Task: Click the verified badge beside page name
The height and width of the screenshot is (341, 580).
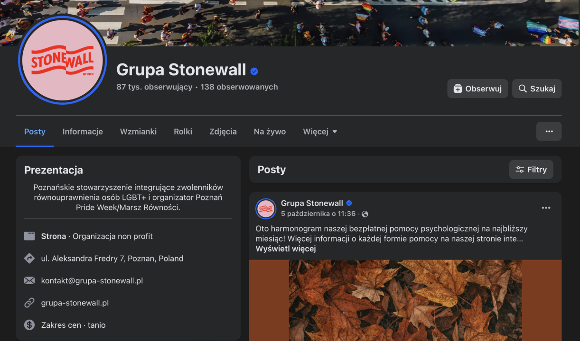Action: point(254,71)
